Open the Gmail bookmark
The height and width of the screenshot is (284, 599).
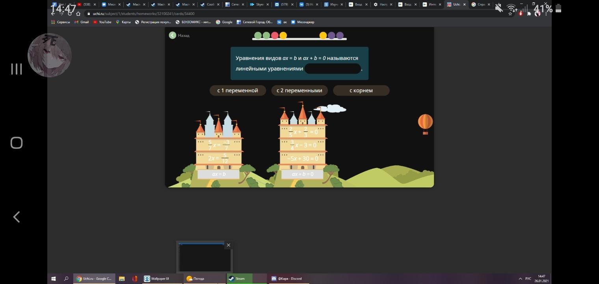(82, 22)
